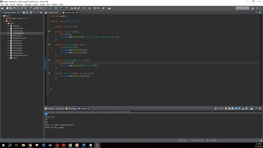
Task: Fold constructor at editor line 12
Action: pyautogui.click(x=49, y=45)
